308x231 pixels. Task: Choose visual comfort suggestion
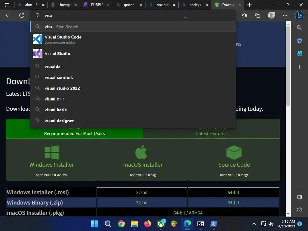pyautogui.click(x=133, y=77)
